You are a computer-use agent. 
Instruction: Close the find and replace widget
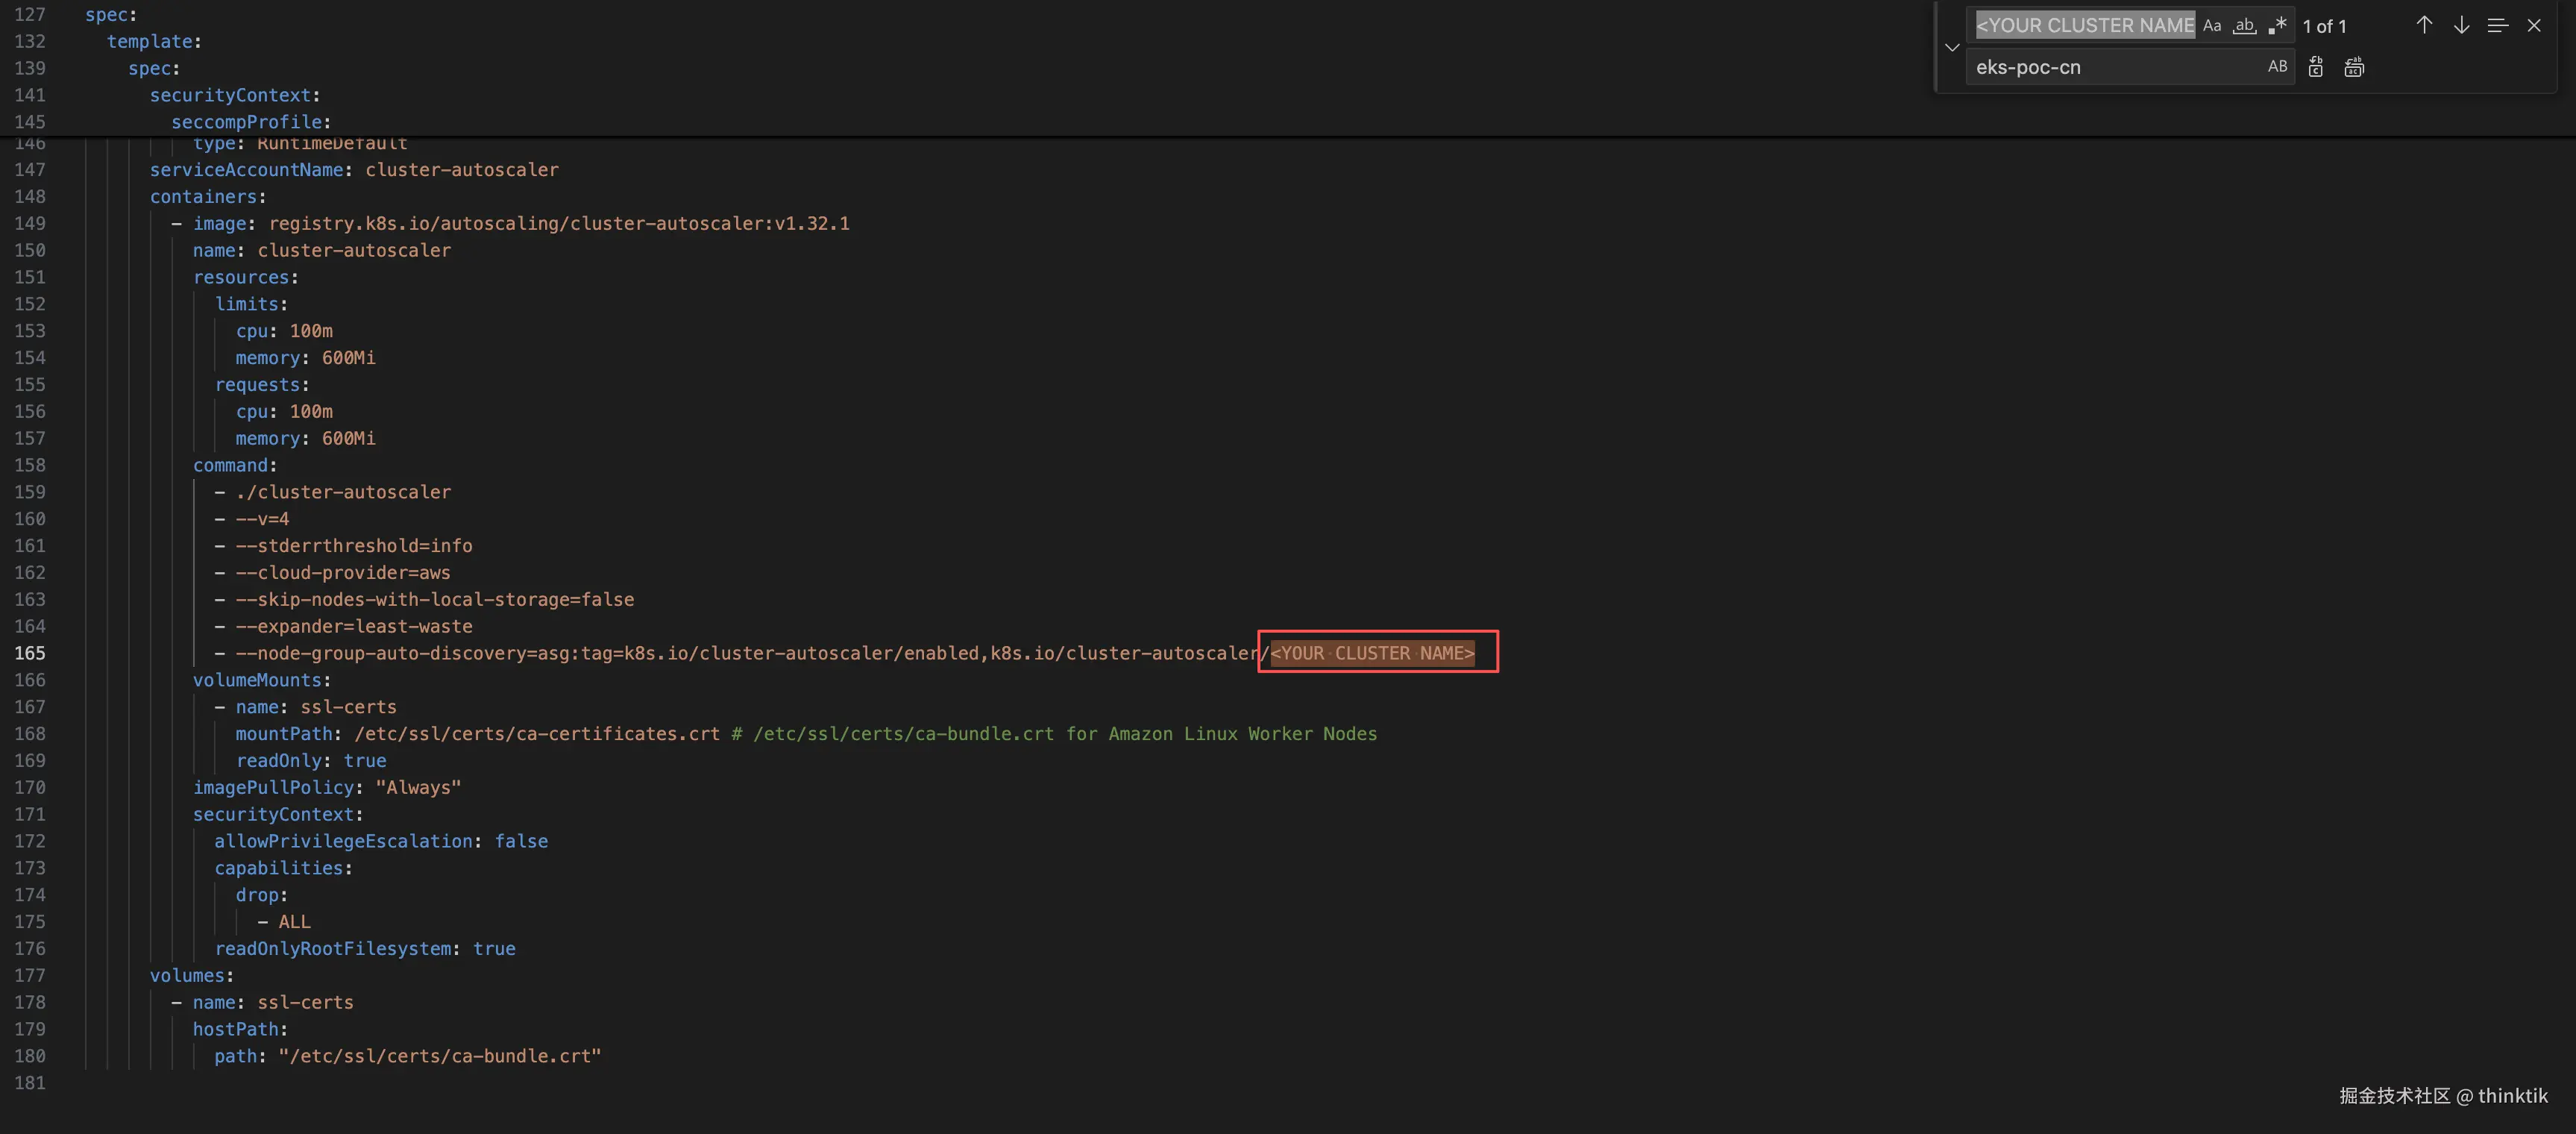pyautogui.click(x=2534, y=26)
